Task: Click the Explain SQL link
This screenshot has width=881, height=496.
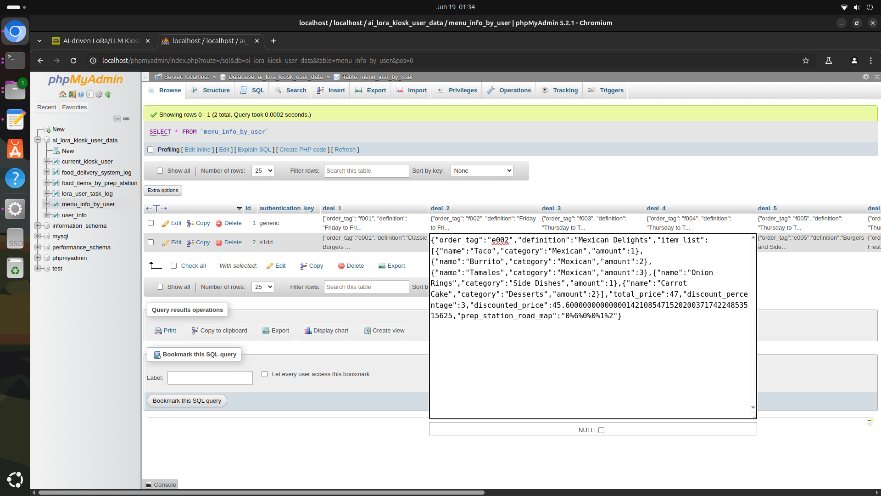Action: pos(254,150)
